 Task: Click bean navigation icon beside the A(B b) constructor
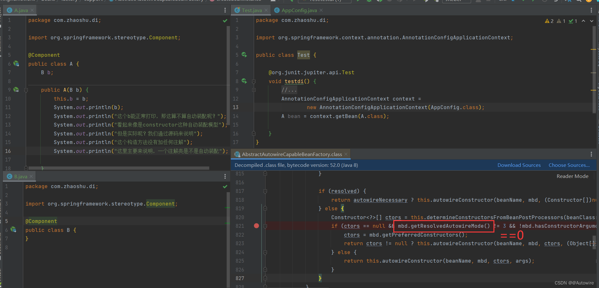tap(16, 90)
